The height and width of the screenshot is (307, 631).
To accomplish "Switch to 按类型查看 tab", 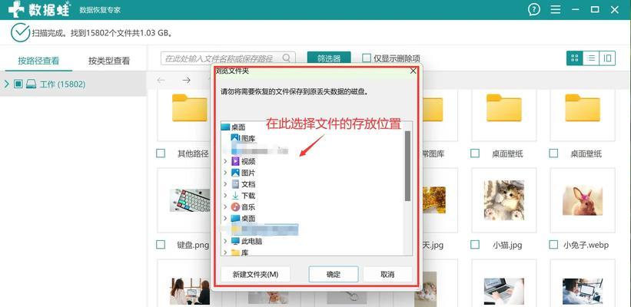I will point(109,61).
